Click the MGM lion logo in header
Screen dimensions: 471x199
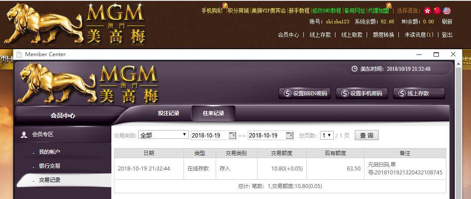(74, 23)
